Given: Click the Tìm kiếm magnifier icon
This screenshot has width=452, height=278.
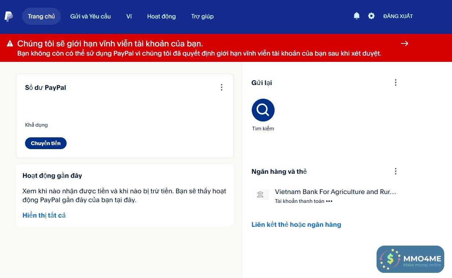Looking at the screenshot, I should [263, 110].
